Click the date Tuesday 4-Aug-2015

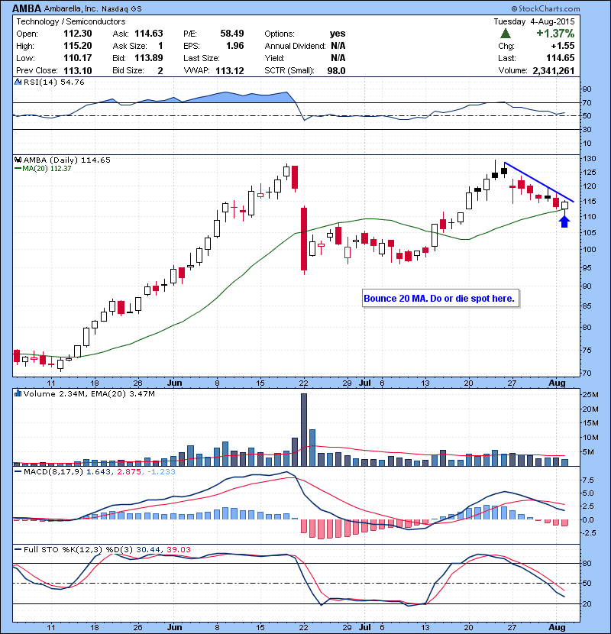[534, 21]
